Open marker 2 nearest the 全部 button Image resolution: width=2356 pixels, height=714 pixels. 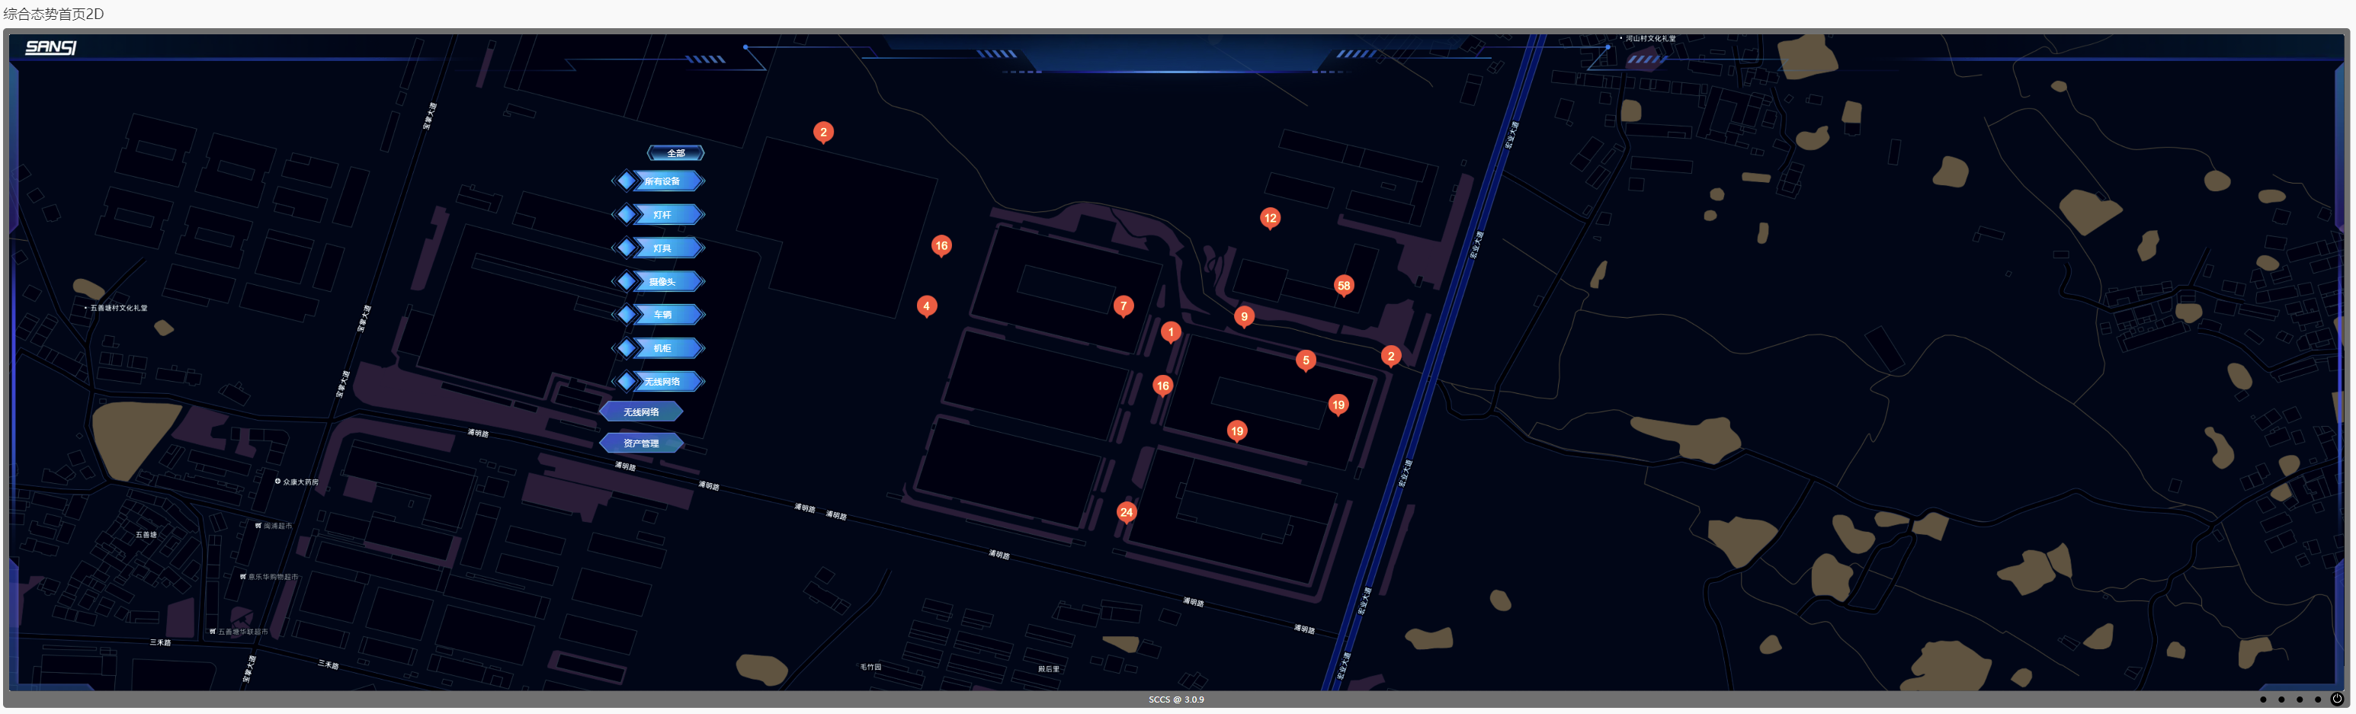823,133
